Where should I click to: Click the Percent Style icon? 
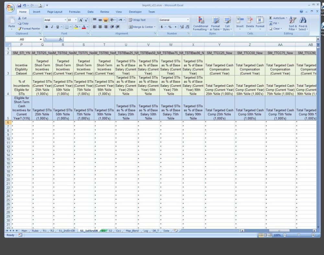(x=170, y=27)
